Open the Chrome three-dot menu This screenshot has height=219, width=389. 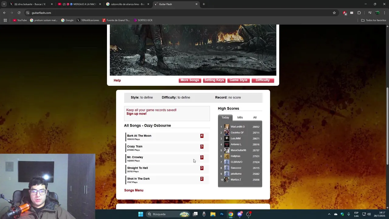point(385,13)
